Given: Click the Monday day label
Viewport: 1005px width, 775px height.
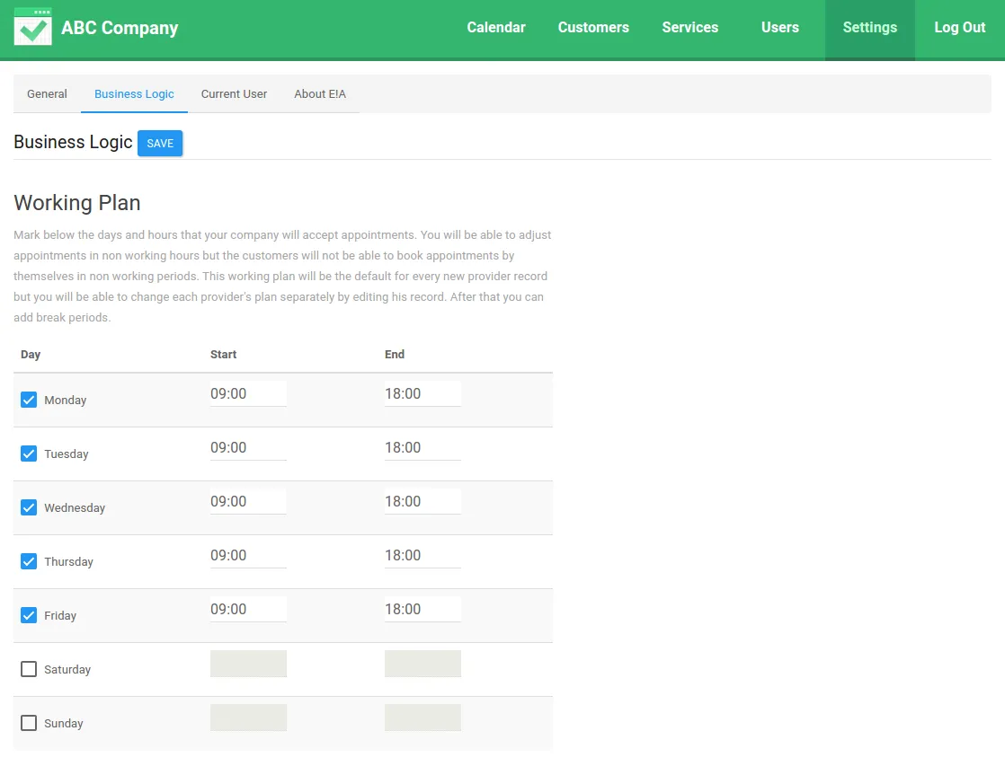Looking at the screenshot, I should 66,401.
